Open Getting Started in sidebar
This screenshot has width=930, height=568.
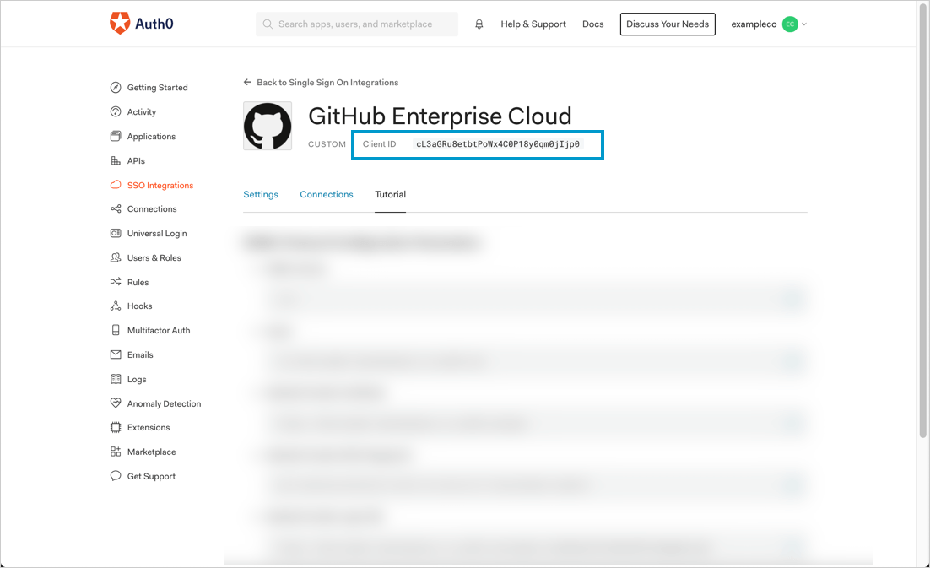tap(157, 87)
